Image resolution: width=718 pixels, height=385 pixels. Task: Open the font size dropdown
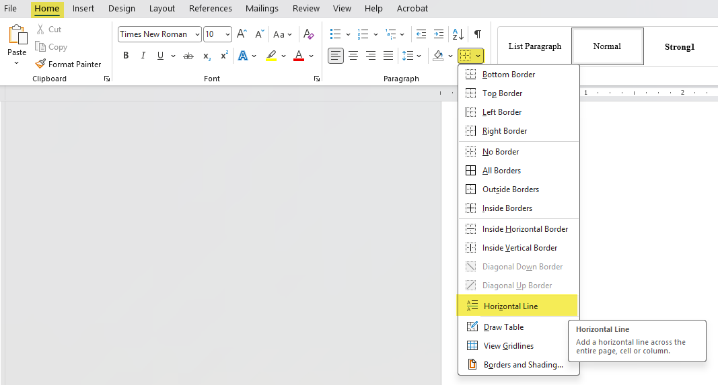pos(227,34)
